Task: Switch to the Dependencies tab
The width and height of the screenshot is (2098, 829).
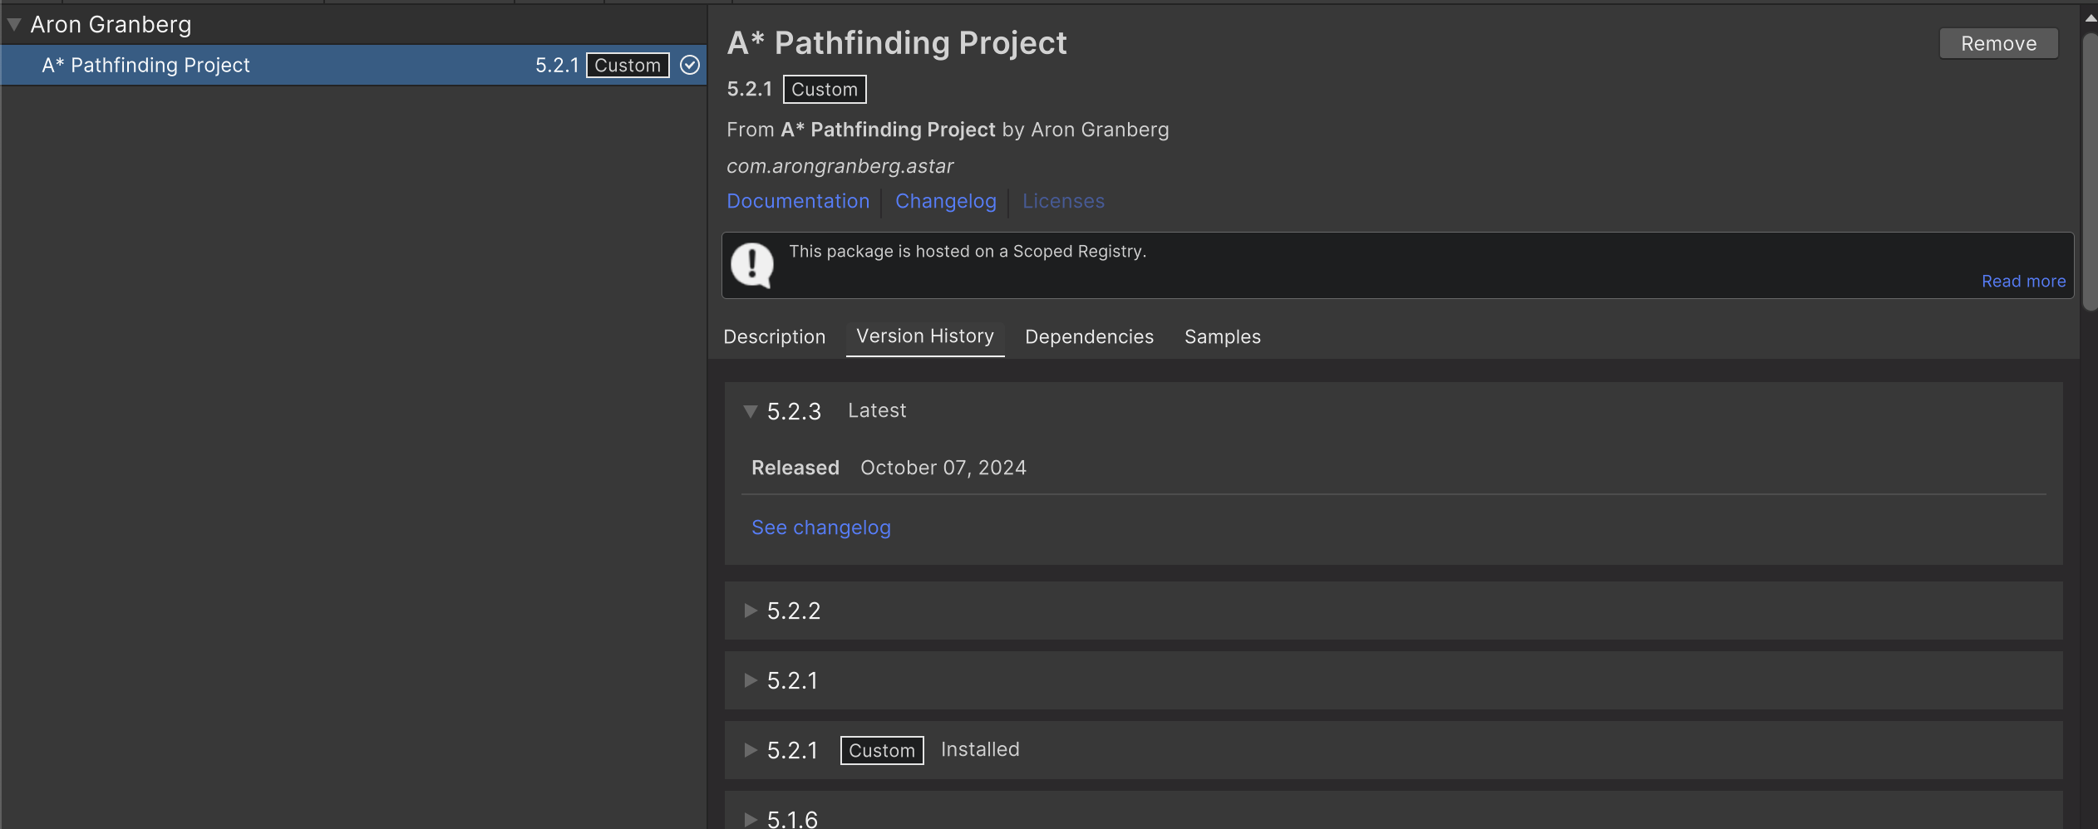Action: click(1089, 336)
